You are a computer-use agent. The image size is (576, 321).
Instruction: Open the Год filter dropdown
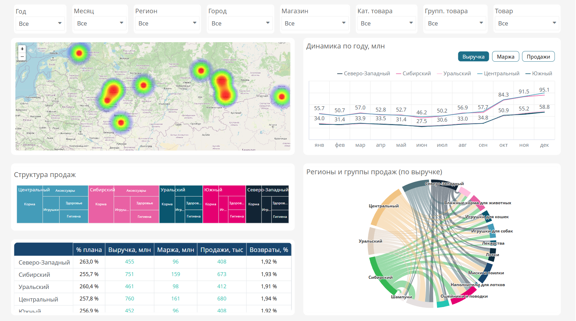coord(40,23)
